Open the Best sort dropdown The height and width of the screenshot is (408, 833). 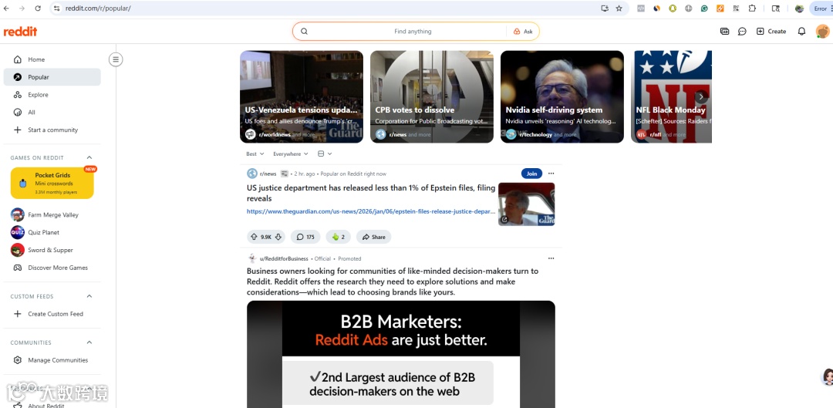click(x=255, y=154)
